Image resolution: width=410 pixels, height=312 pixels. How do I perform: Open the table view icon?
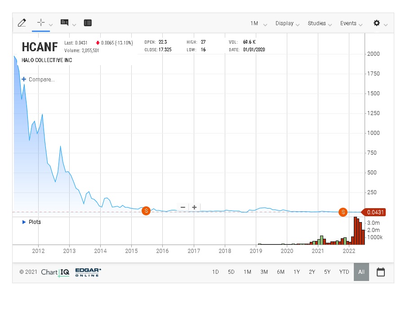88,22
